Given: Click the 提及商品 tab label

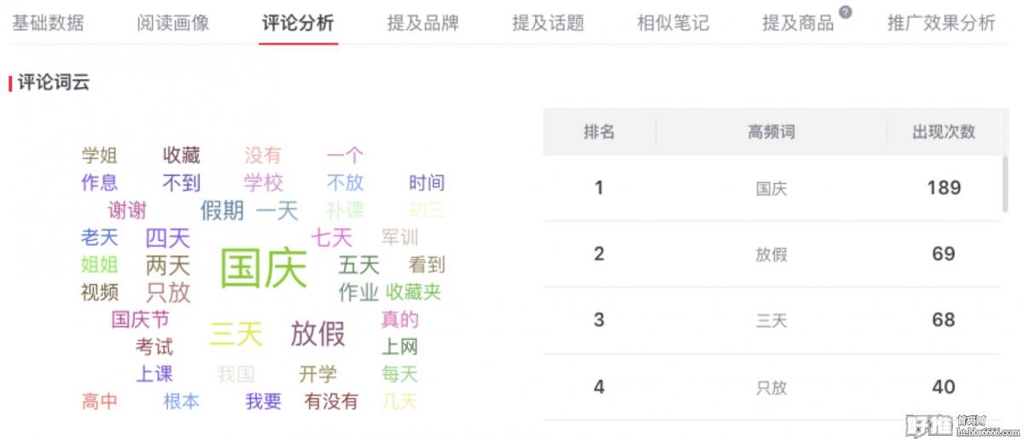Looking at the screenshot, I should 798,23.
